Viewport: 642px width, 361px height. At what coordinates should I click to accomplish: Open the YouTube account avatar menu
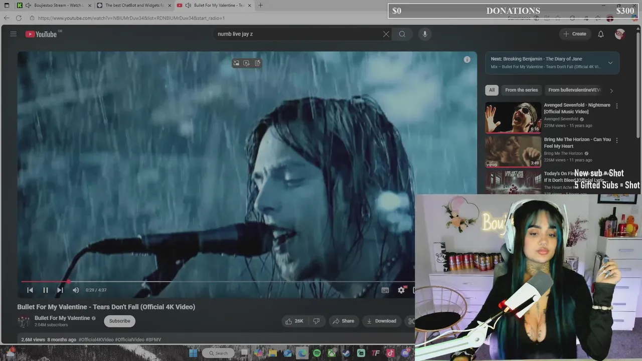(620, 34)
